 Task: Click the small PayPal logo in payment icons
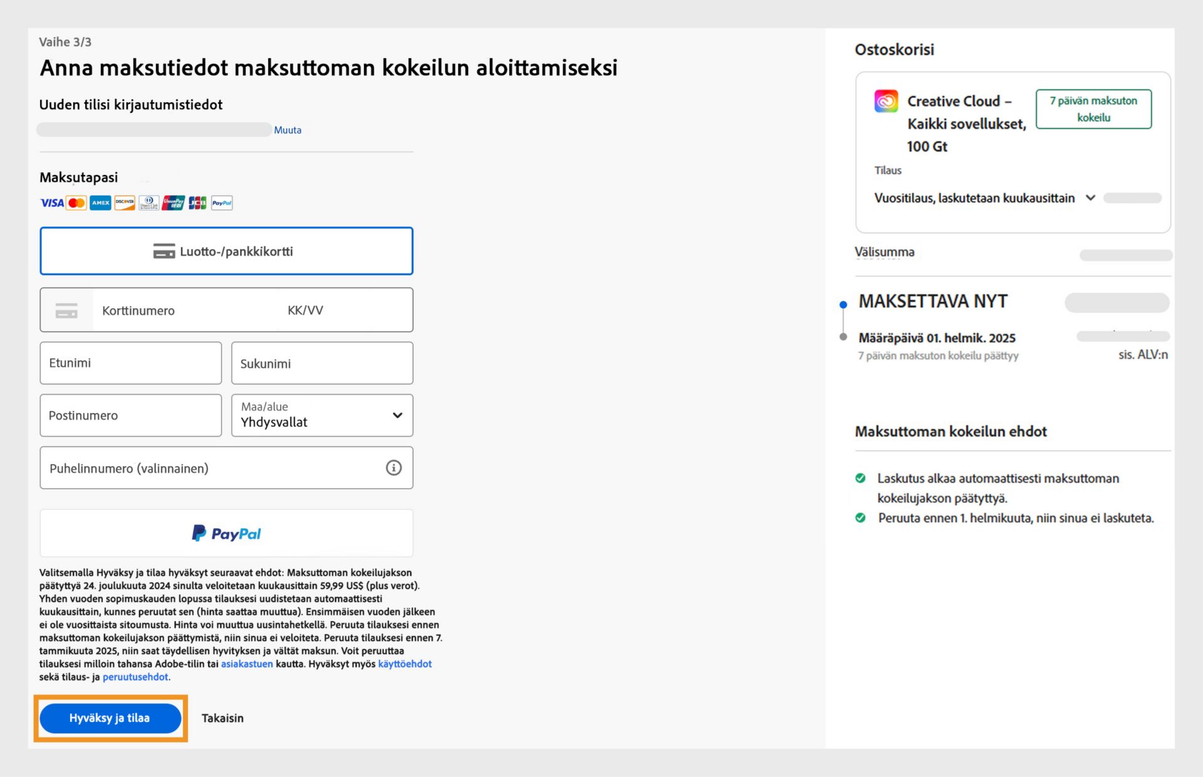[222, 203]
